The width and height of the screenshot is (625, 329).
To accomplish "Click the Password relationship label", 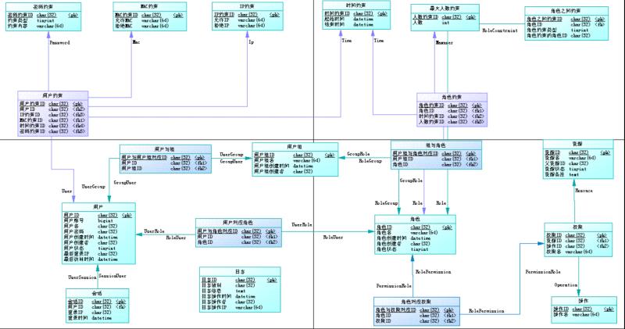I will 60,43.
